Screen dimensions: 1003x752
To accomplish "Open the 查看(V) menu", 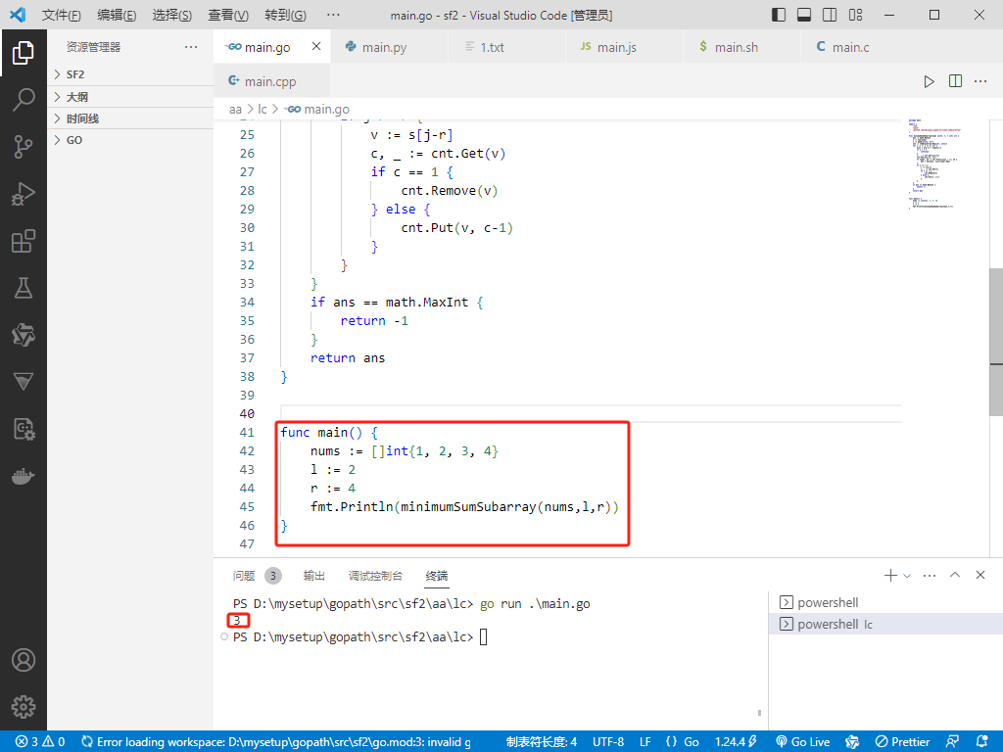I will (227, 15).
